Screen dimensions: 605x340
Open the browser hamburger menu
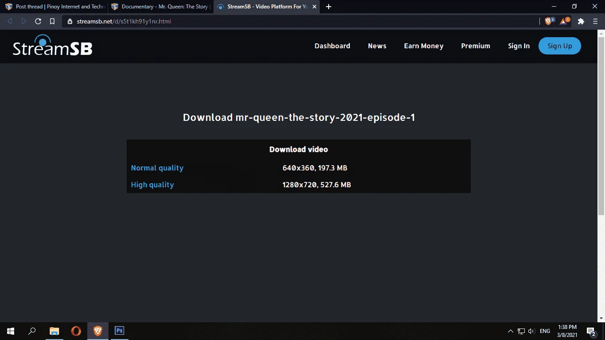coord(596,21)
